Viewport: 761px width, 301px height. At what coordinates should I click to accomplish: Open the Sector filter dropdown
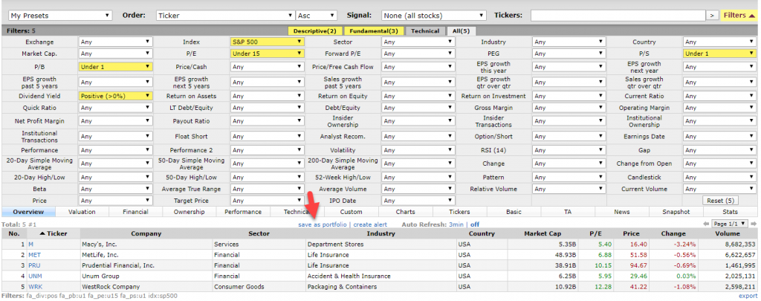[x=418, y=42]
